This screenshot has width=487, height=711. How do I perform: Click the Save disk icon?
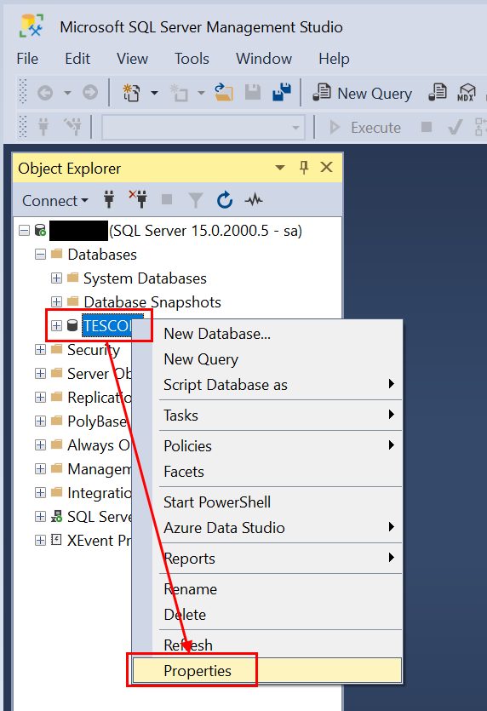[x=253, y=92]
